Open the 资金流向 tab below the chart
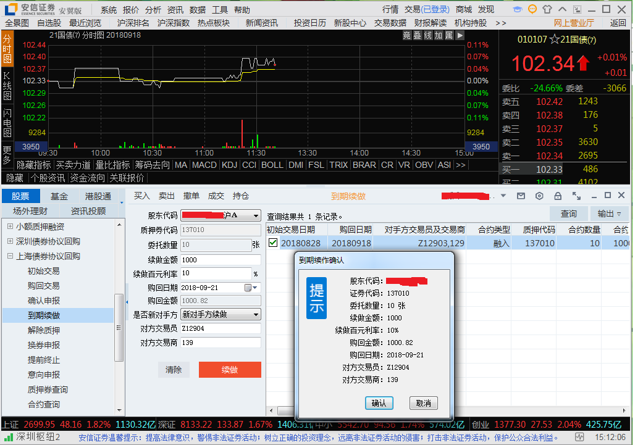Screen dimensions: 643x445 (x=87, y=178)
